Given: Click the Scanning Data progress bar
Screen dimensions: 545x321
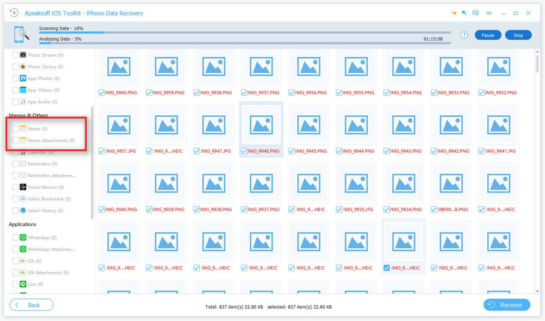Looking at the screenshot, I should pos(245,33).
